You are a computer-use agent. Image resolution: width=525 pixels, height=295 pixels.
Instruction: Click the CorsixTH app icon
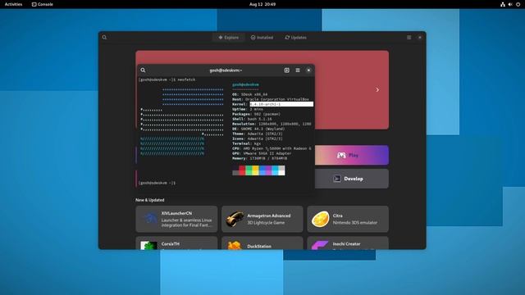149,246
